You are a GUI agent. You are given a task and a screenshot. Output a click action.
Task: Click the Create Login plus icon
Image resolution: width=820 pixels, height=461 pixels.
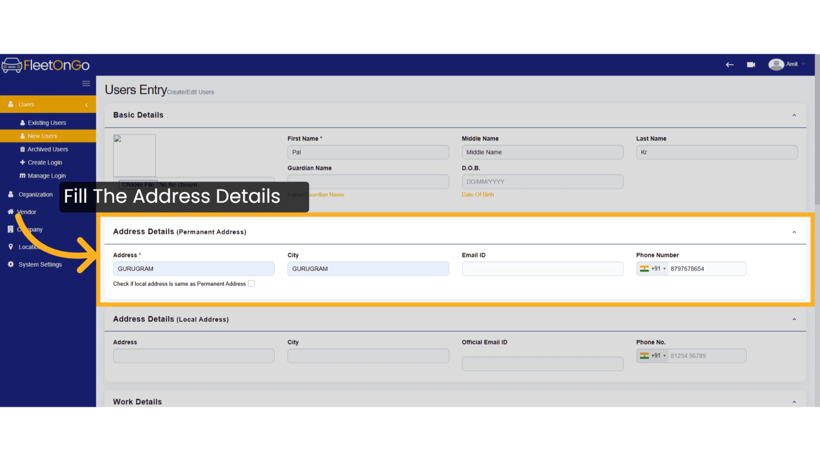[x=23, y=162]
